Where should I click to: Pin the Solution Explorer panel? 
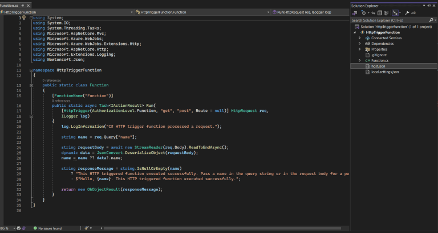tap(429, 6)
